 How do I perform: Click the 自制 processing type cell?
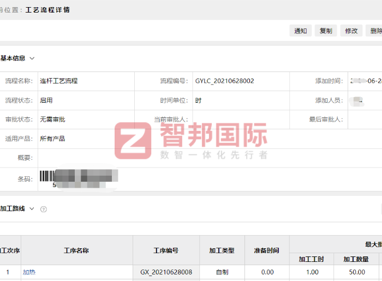pos(222,272)
